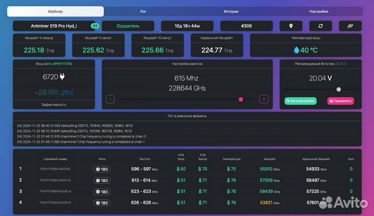Click the overclock frequency slider handle
Screen dimensions: 374x216
coord(241,99)
